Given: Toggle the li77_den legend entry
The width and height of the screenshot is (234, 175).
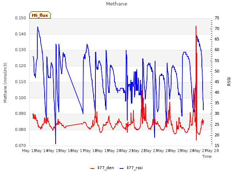Looking at the screenshot, I should [102, 168].
